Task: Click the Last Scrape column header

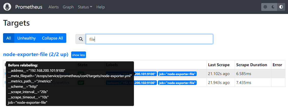Action: 219,65
